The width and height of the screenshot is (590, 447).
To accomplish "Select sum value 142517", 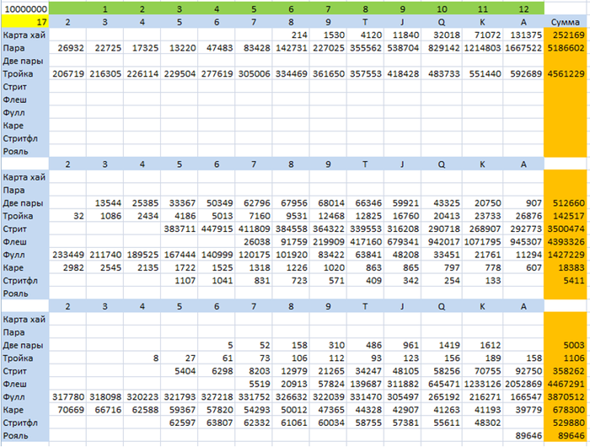I will click(x=566, y=216).
